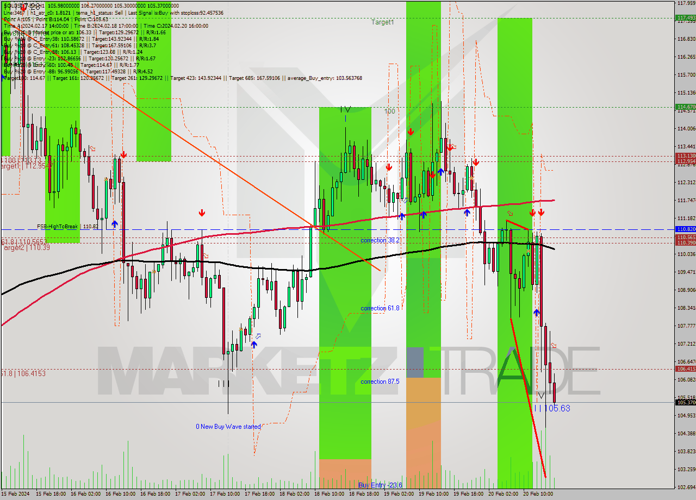
Task: Click the 104.388 price axis value
Action: (686, 434)
